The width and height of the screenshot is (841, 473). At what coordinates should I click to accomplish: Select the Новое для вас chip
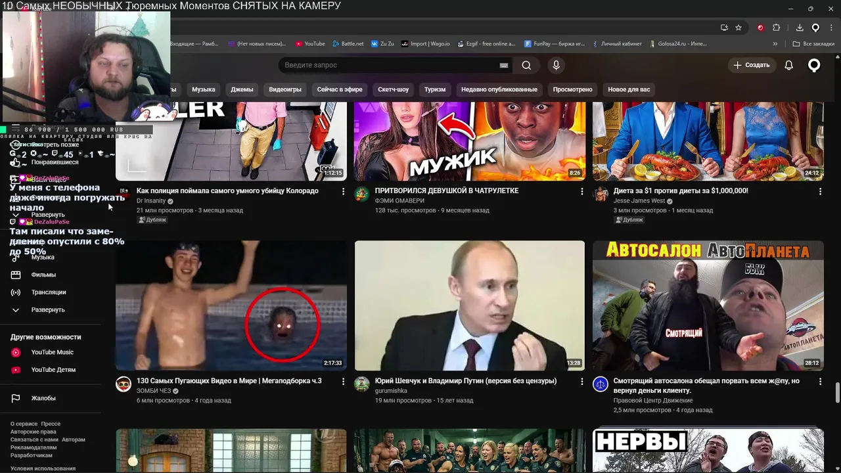click(629, 89)
